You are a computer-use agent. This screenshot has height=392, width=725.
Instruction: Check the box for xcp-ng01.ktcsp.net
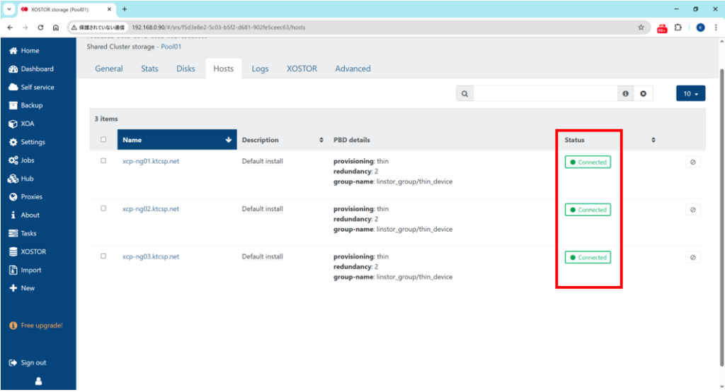[103, 161]
